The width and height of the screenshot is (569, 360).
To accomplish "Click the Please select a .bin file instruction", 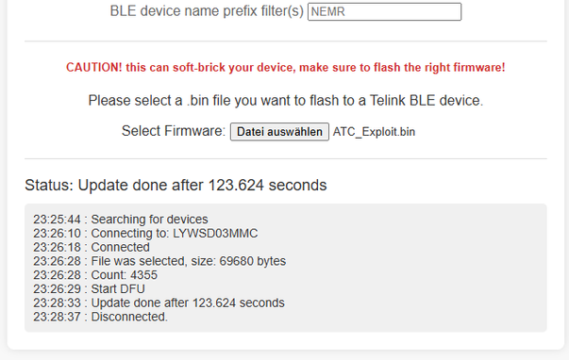I will (x=286, y=101).
